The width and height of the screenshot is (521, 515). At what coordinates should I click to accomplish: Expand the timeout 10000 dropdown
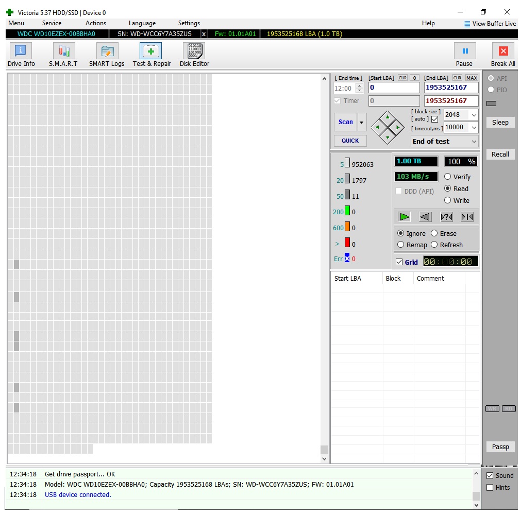point(474,127)
